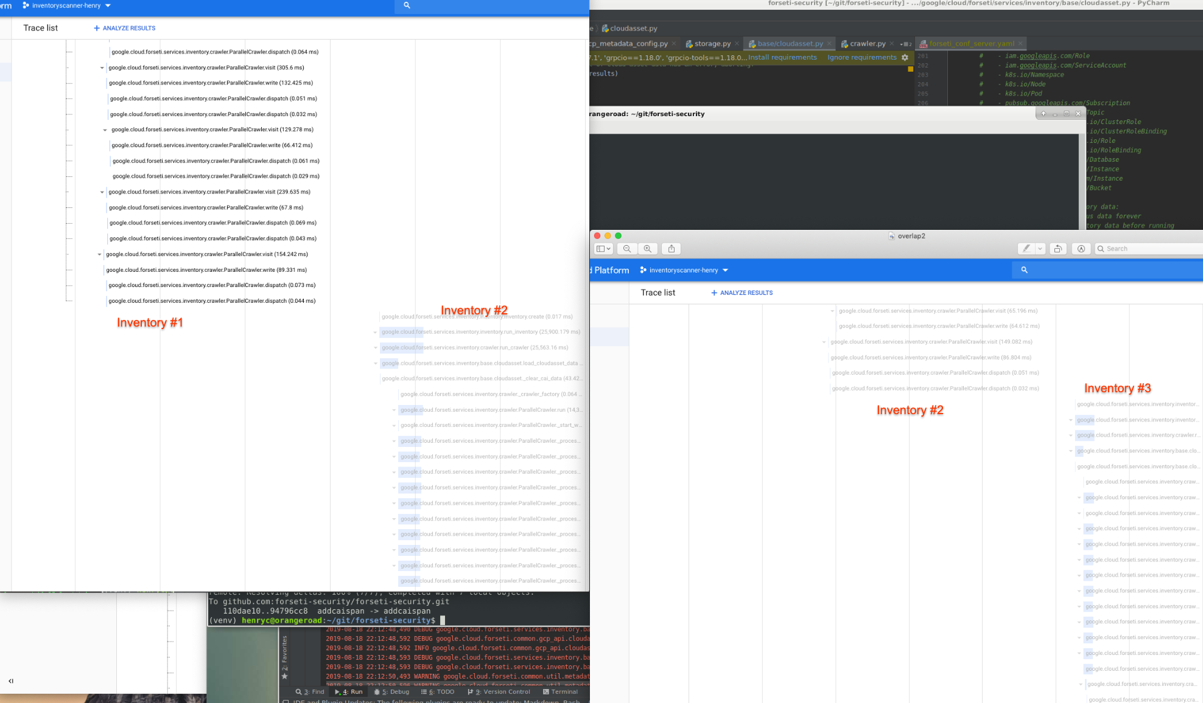Collapse the ParallelCrawler.visit (305.6 ms) row
Screen dimensions: 1203x703
102,68
